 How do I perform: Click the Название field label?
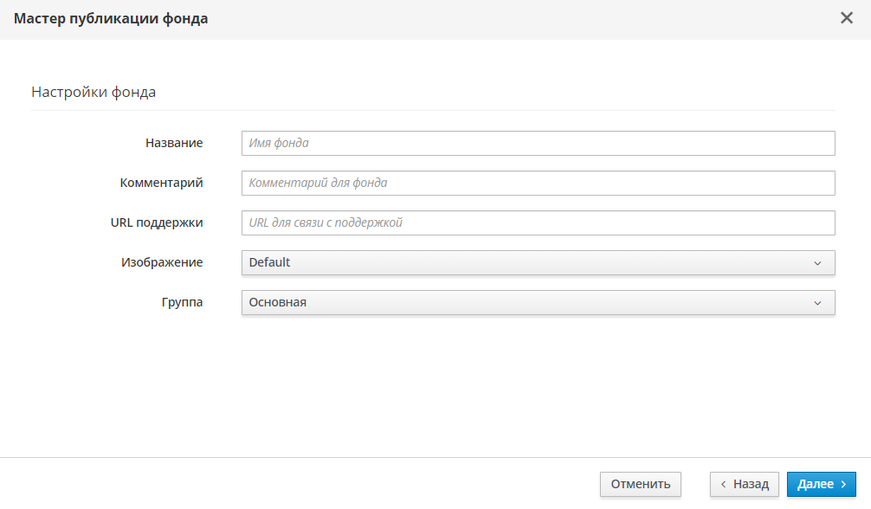coord(174,143)
